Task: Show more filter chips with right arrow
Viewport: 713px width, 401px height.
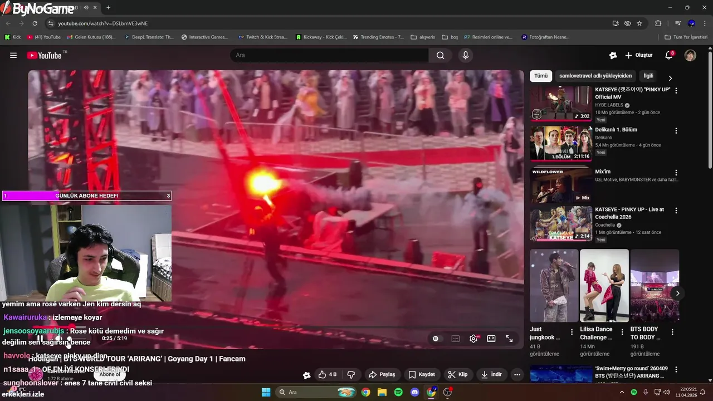Action: point(670,78)
